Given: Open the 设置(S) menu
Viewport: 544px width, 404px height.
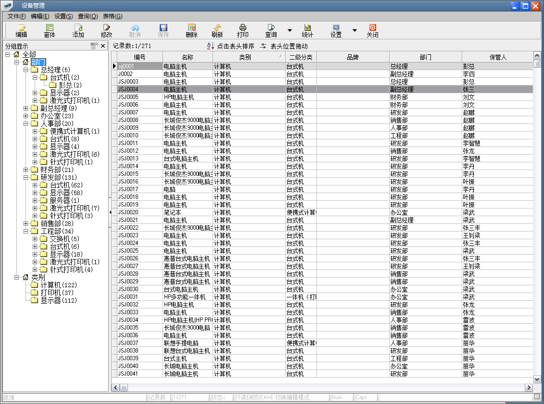Looking at the screenshot, I should tap(63, 16).
